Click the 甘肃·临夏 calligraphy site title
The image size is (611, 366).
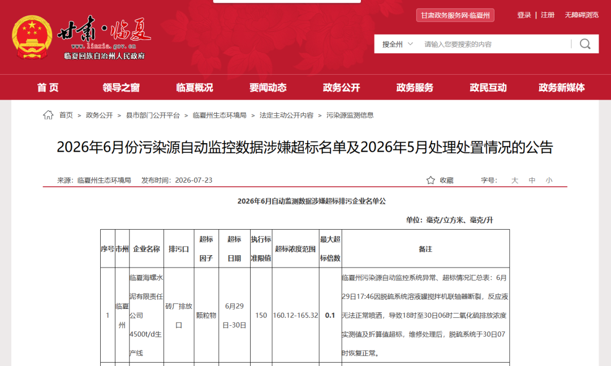coord(104,29)
